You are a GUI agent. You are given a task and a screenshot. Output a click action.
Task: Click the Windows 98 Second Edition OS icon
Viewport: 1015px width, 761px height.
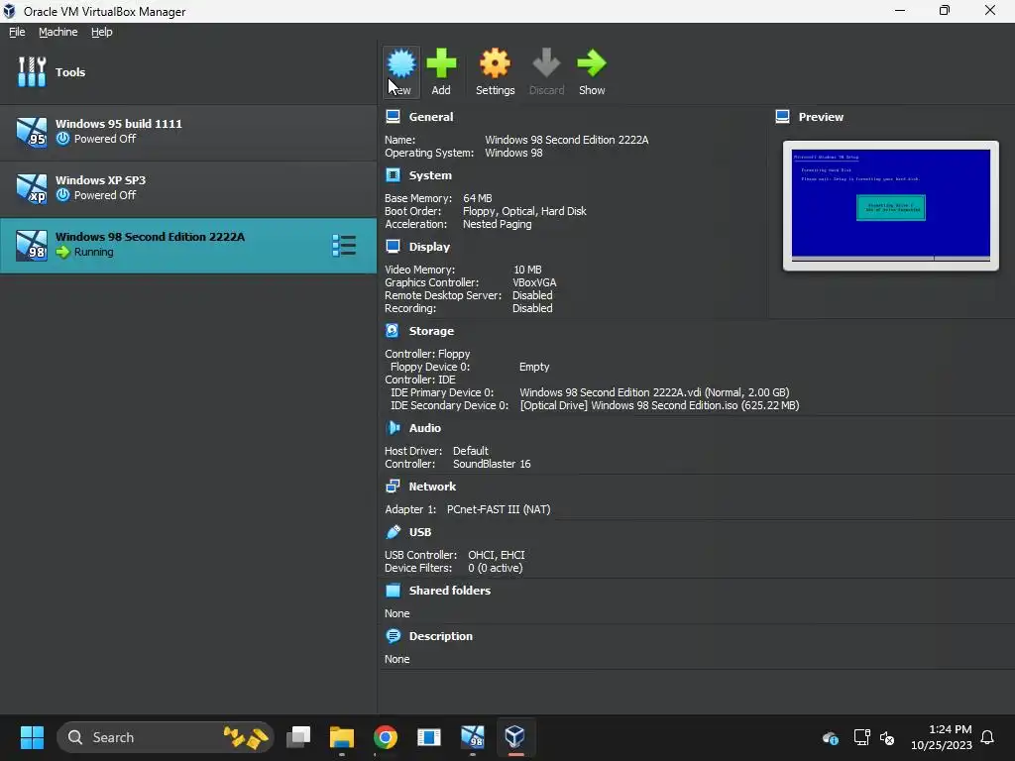32,246
